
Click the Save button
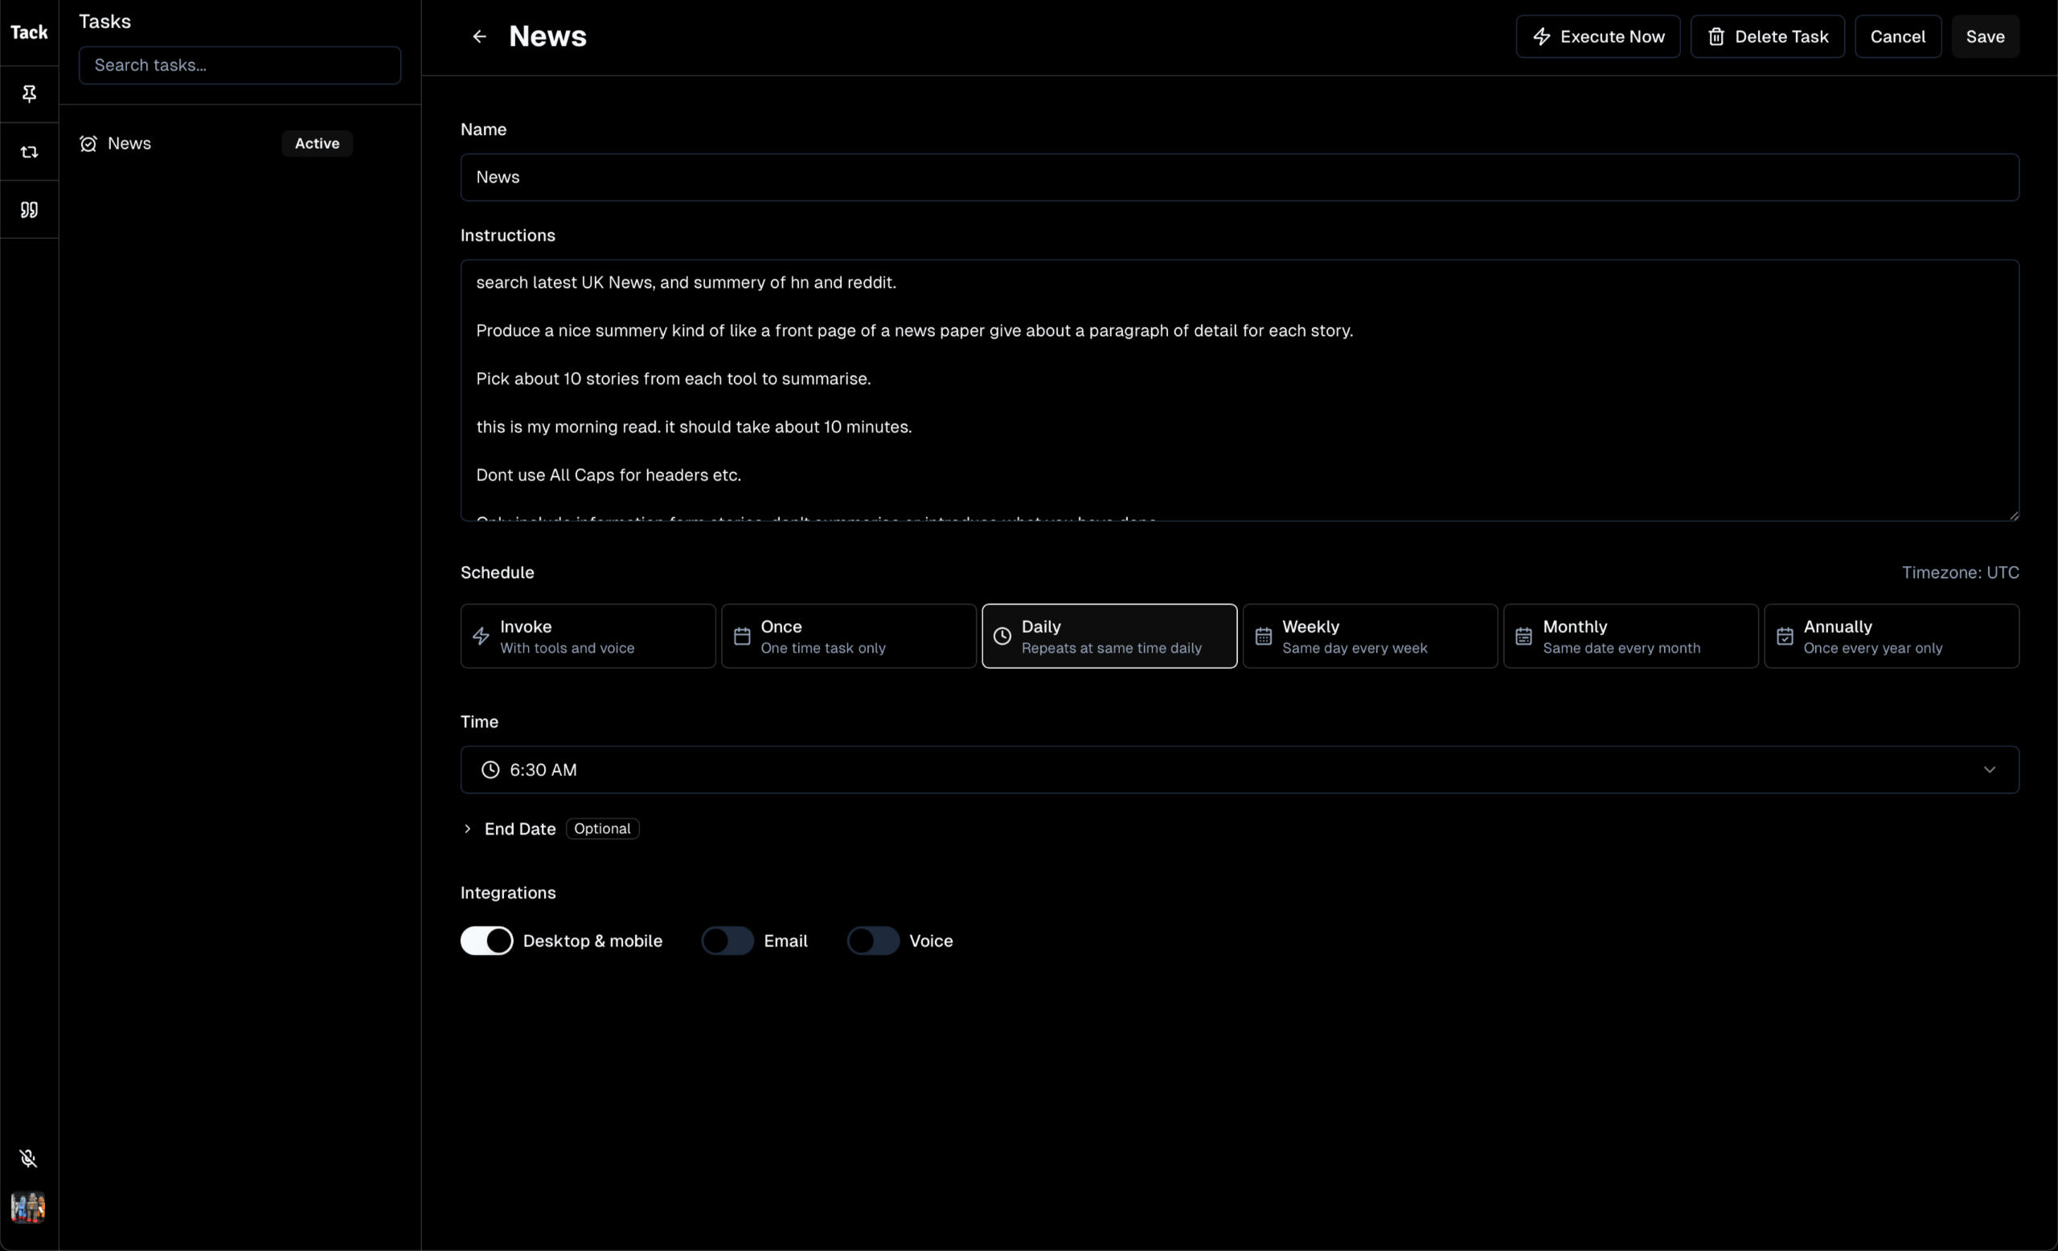[x=1985, y=37]
